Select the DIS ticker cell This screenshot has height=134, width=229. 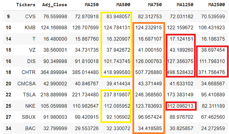tap(31, 61)
